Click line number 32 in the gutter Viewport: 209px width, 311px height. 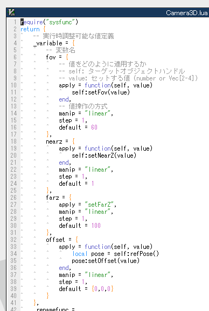13,240
